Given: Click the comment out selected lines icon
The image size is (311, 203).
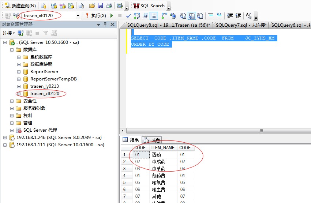Looking at the screenshot, I should [x=211, y=16].
